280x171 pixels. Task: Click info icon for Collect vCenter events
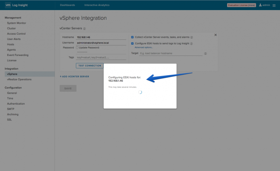pos(192,37)
